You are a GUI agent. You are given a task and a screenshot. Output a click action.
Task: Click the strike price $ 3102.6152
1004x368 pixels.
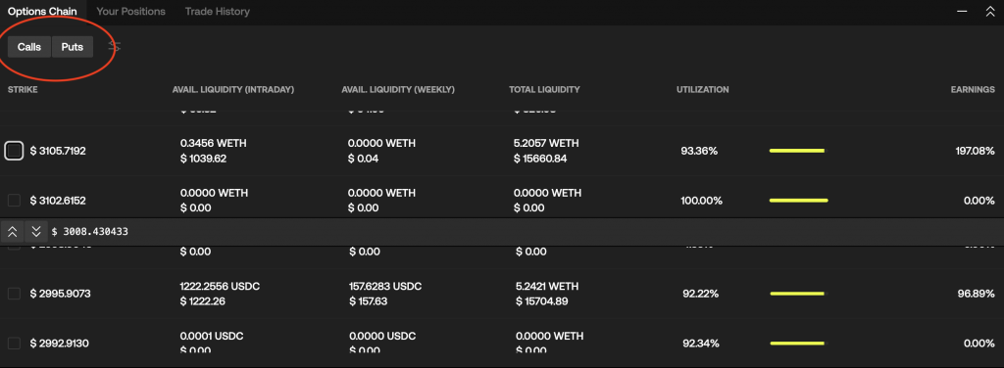pyautogui.click(x=58, y=201)
